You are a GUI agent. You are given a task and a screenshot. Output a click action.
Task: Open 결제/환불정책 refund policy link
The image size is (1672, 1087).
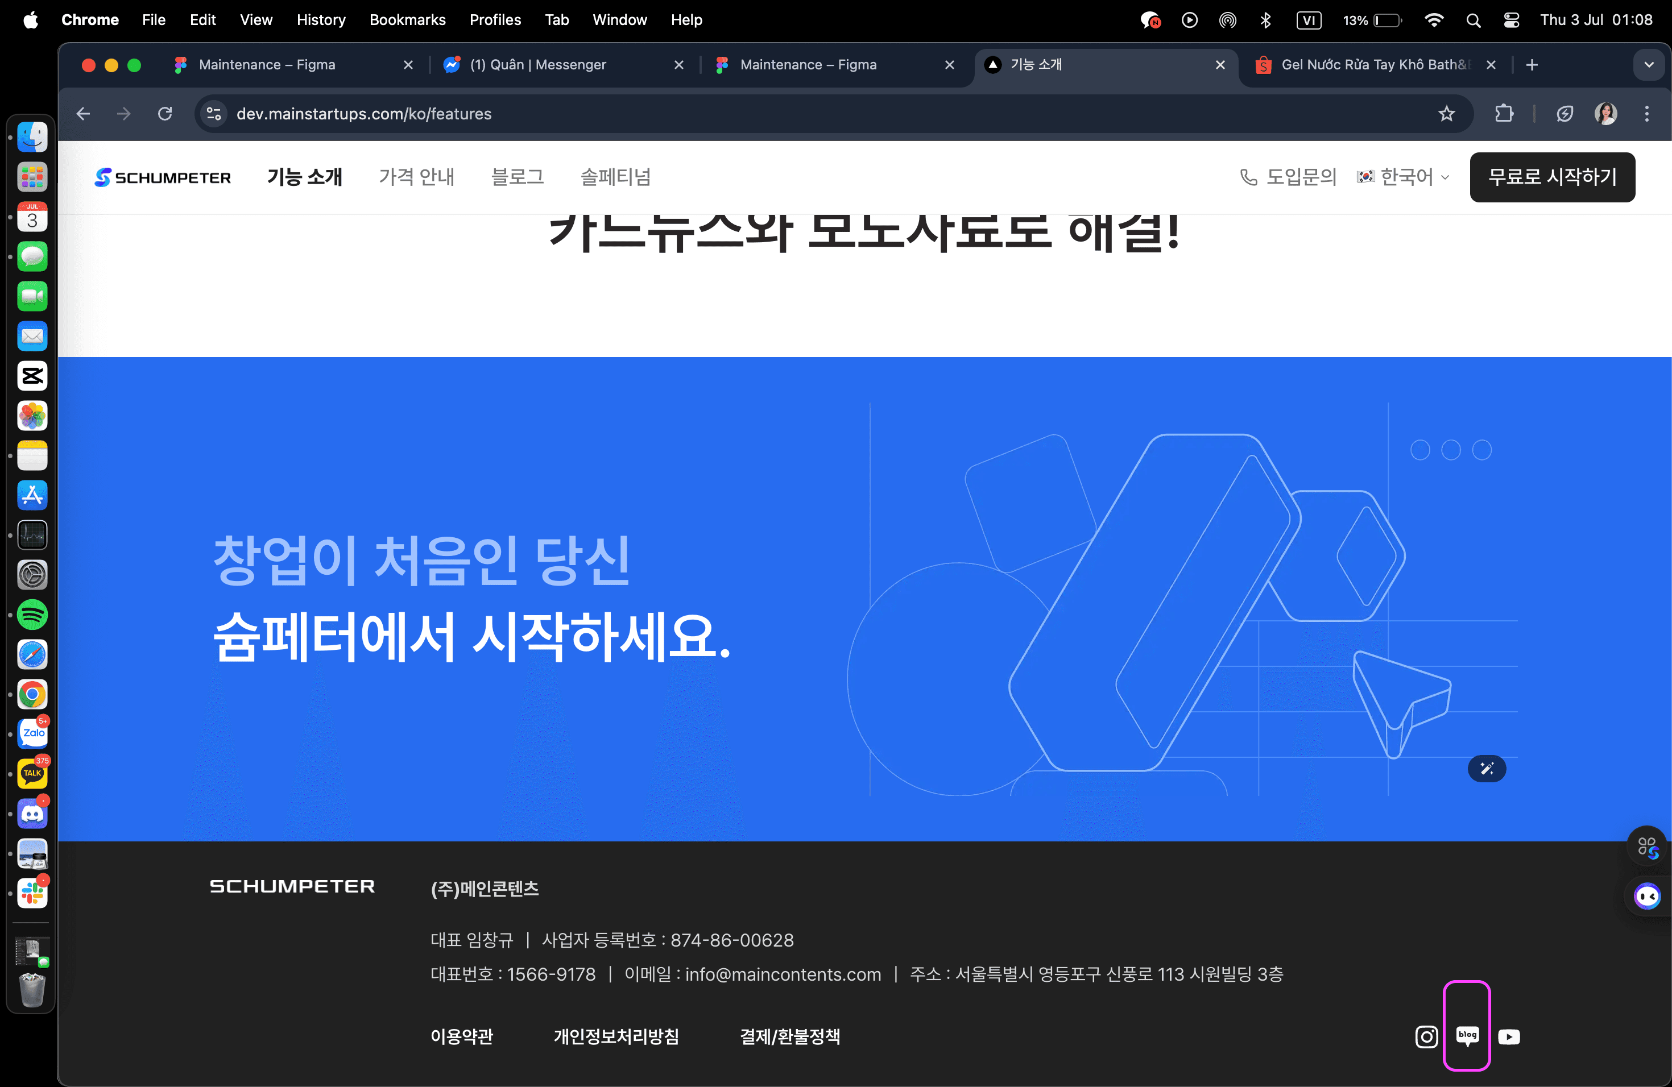tap(789, 1036)
